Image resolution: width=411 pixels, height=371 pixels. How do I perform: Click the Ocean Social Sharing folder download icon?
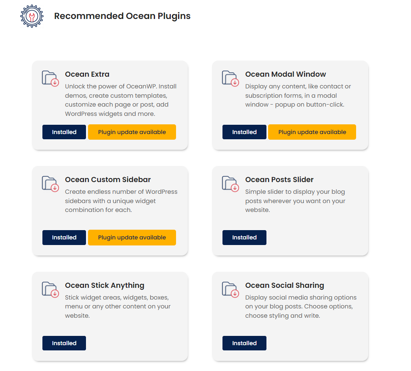click(x=231, y=290)
